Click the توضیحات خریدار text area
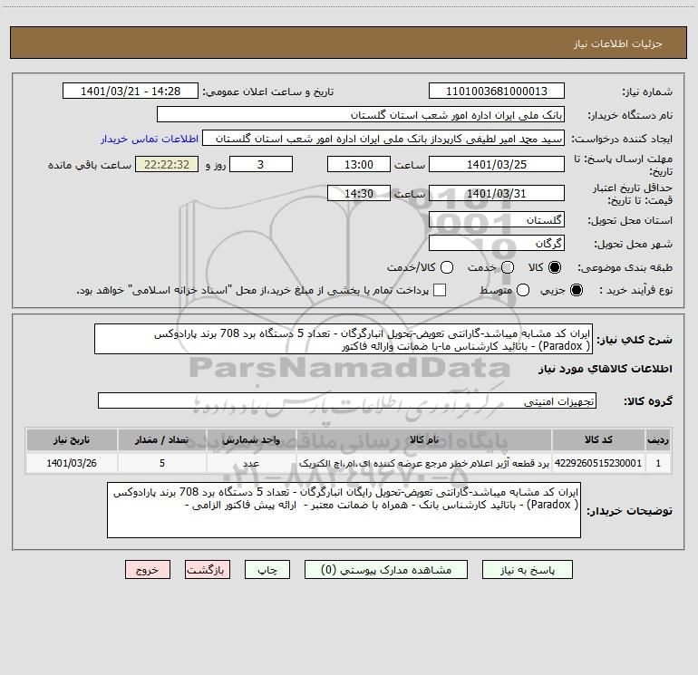 tap(344, 510)
